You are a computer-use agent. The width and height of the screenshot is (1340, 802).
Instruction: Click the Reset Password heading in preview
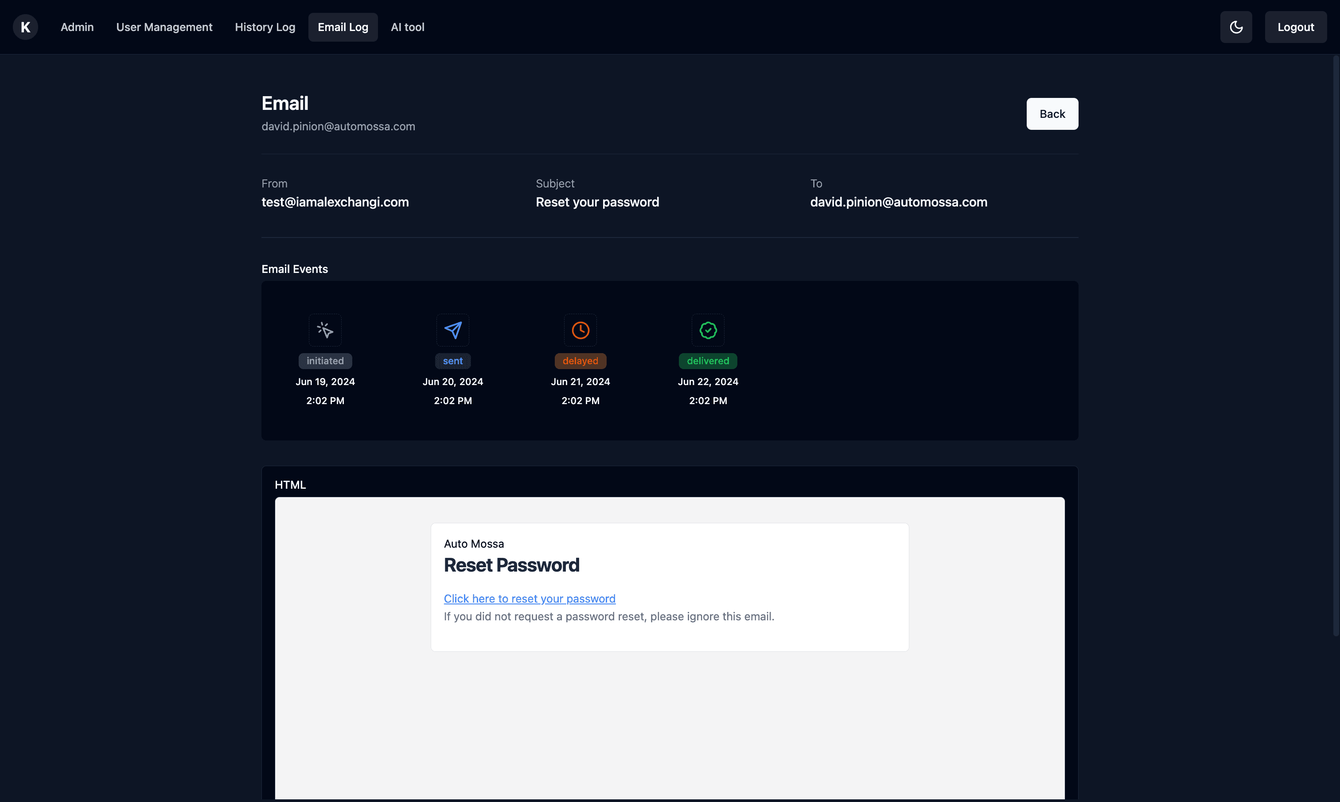pos(511,565)
